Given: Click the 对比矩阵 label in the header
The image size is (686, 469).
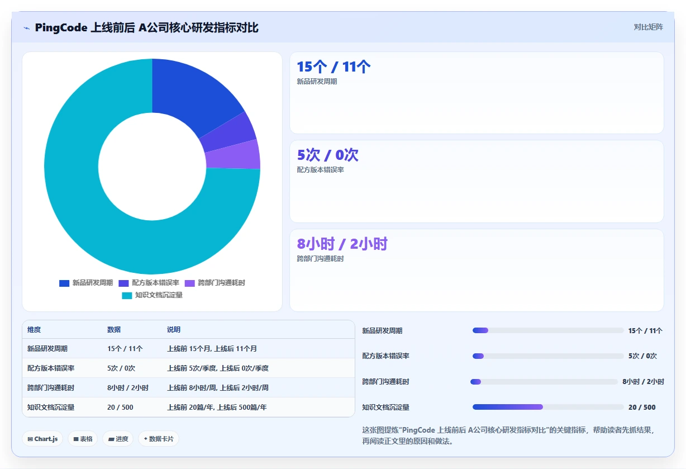Looking at the screenshot, I should point(648,27).
